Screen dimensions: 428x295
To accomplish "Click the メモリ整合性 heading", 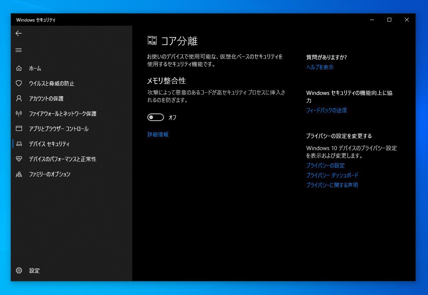I will pyautogui.click(x=167, y=81).
